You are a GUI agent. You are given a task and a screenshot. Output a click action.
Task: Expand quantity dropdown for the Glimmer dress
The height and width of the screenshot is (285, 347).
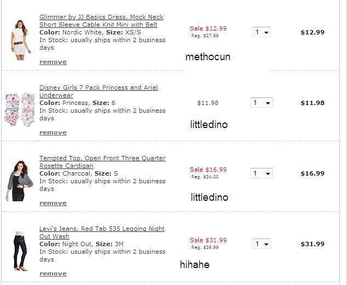(x=262, y=32)
